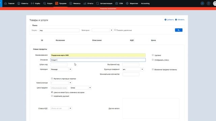The height and width of the screenshot is (121, 216).
Task: Check the Отображать статус checkbox
Action: point(153,60)
